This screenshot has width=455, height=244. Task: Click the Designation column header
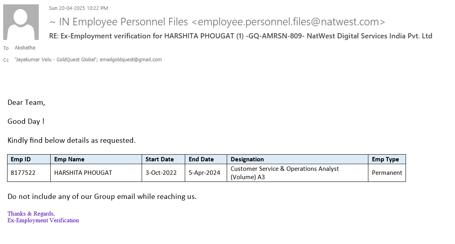coord(247,159)
